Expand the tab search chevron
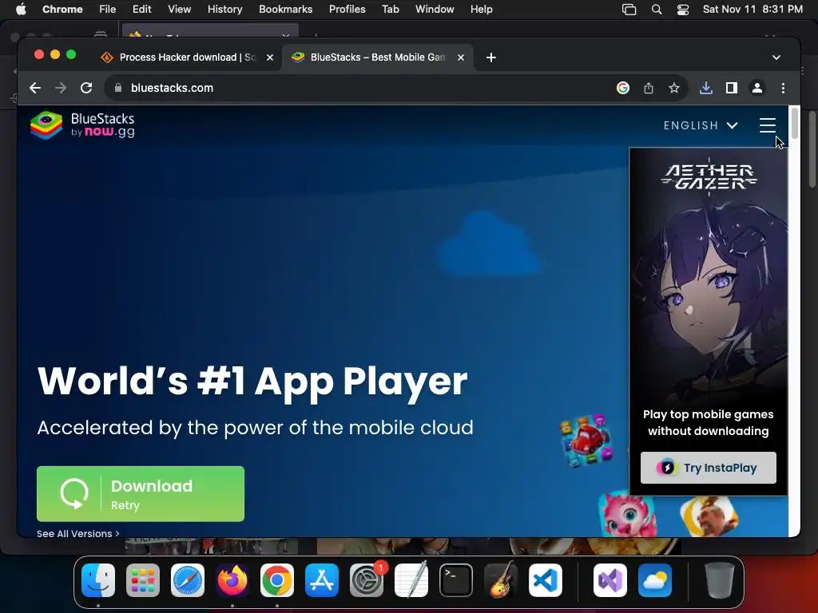This screenshot has height=613, width=818. (776, 57)
